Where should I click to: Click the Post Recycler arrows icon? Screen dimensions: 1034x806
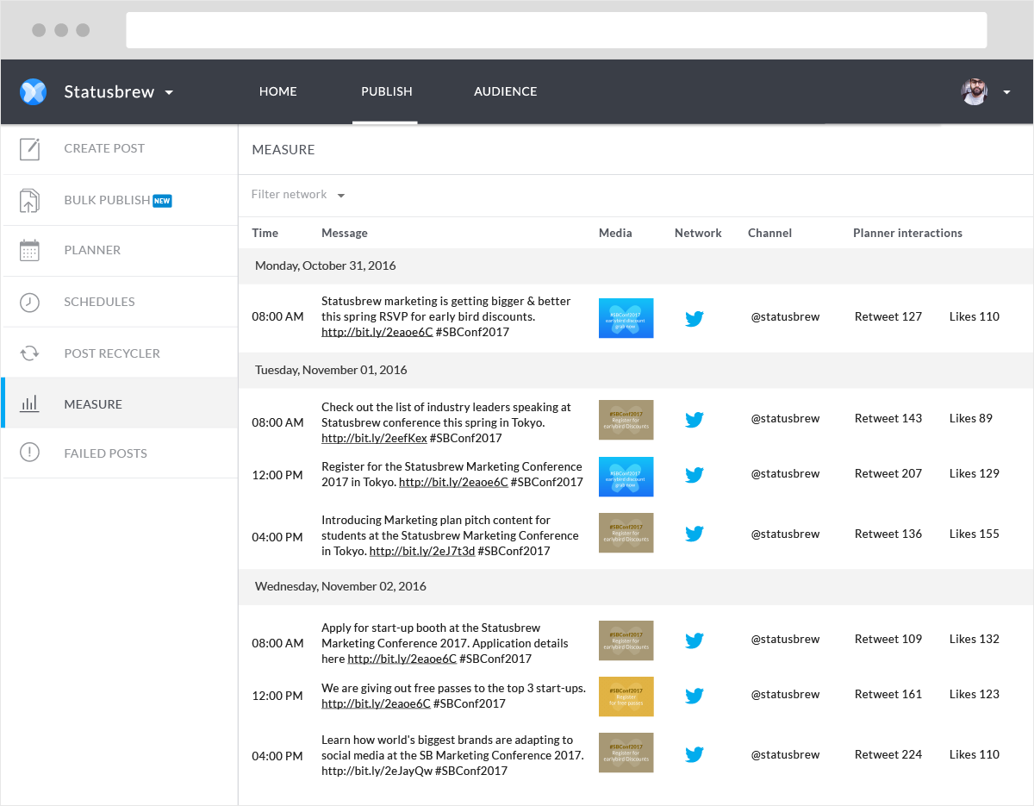[30, 353]
